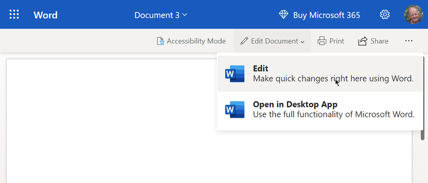
Task: Open the app launcher waffle grid
Action: click(15, 15)
